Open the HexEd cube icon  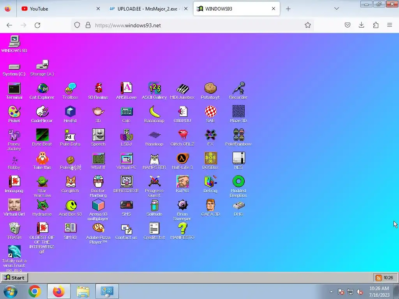[x=70, y=114]
